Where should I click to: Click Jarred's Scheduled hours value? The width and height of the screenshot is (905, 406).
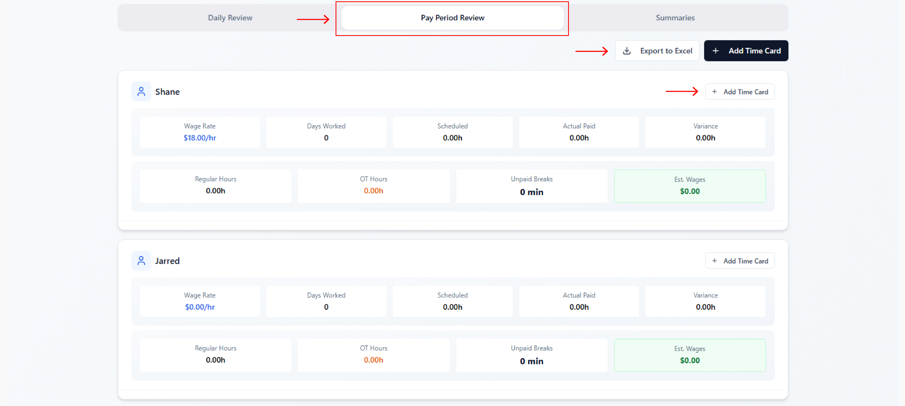click(x=452, y=307)
